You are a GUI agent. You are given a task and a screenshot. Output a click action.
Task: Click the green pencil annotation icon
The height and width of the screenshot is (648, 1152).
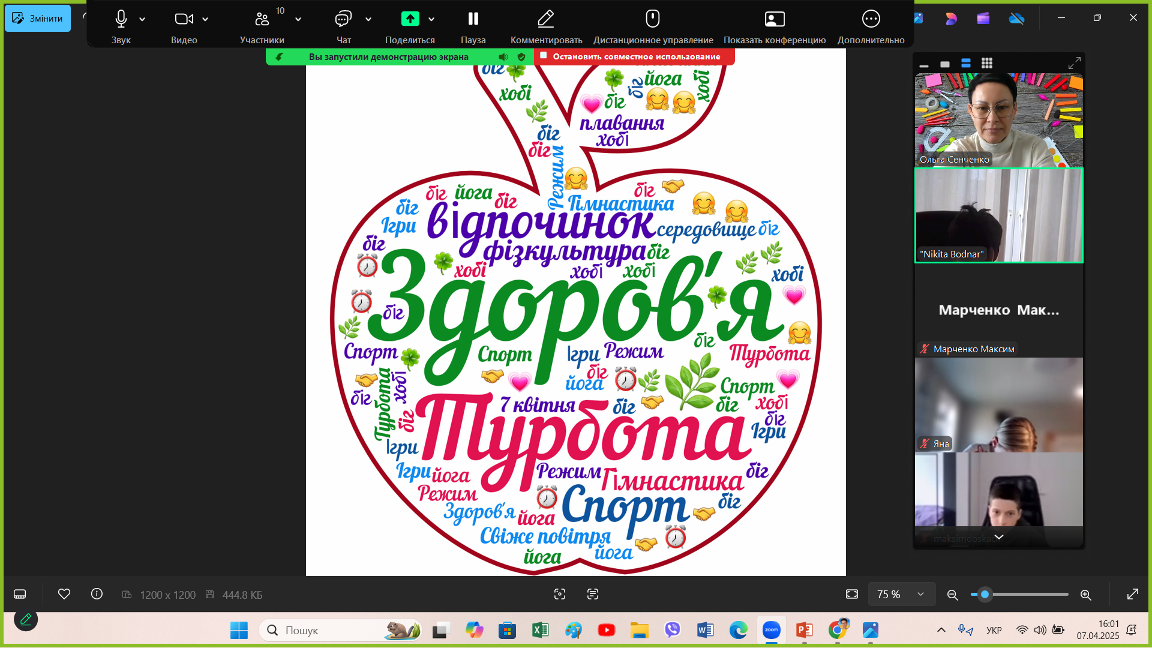point(26,619)
